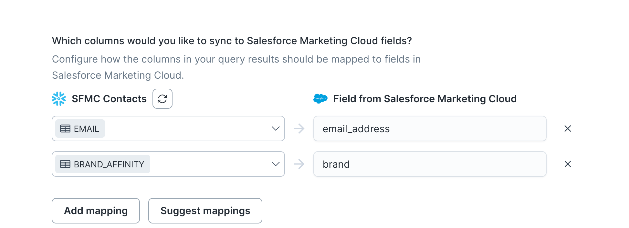Expand the EMAIL column dropdown chevron
Viewport: 629px width, 228px height.
click(276, 129)
